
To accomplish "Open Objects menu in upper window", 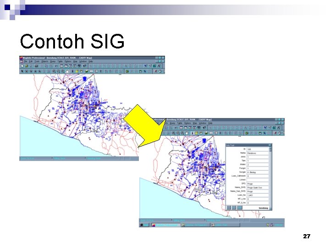I will click(45, 62).
